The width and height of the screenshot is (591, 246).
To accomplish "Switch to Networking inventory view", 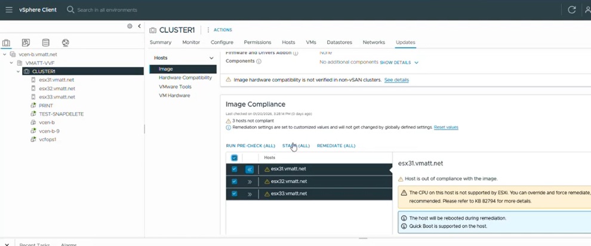I will coord(66,43).
